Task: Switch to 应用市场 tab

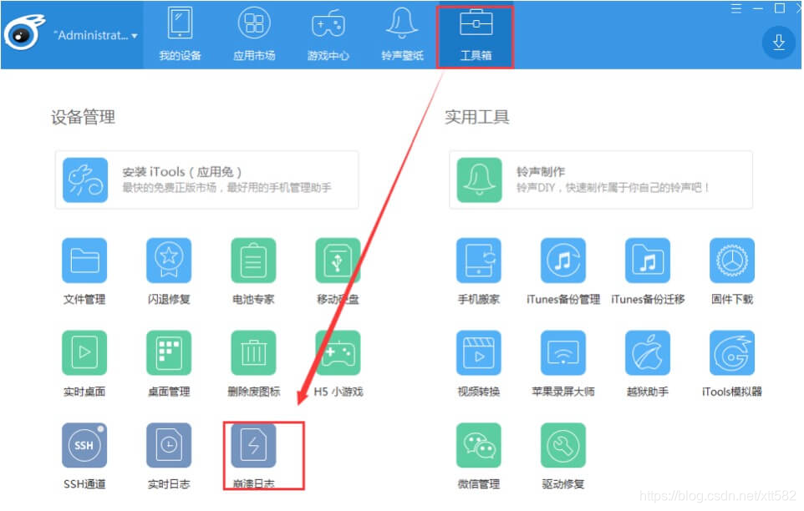Action: (254, 34)
